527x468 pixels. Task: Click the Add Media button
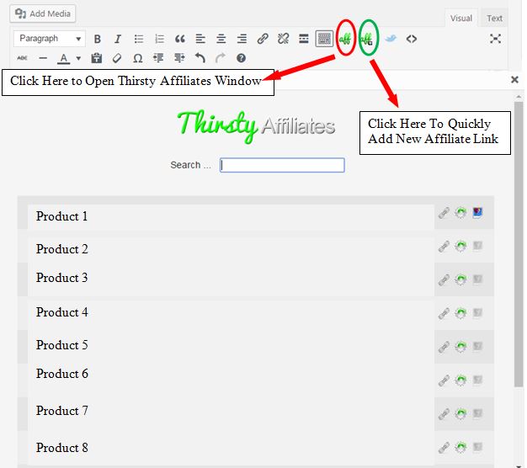pos(43,13)
